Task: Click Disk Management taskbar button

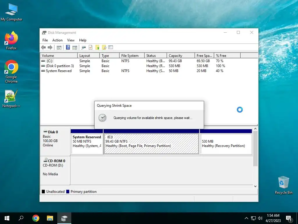Action: (64, 218)
